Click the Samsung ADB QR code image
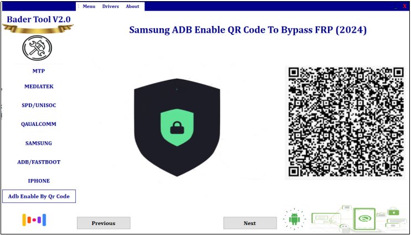The height and width of the screenshot is (235, 411). [x=345, y=123]
